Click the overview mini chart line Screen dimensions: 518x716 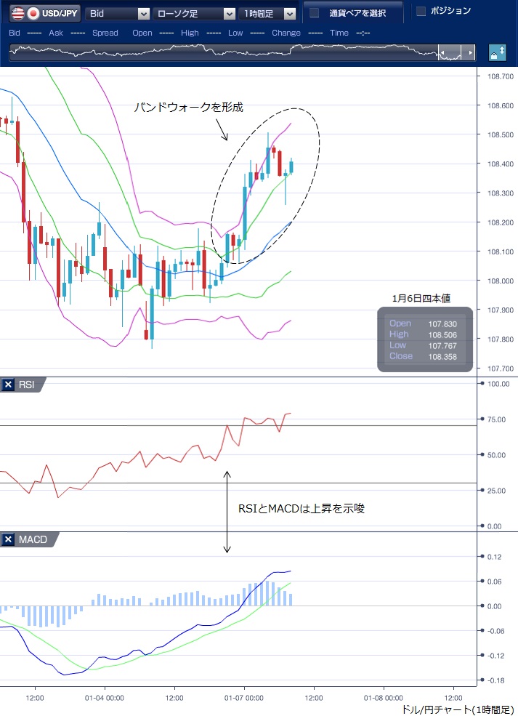coord(218,52)
